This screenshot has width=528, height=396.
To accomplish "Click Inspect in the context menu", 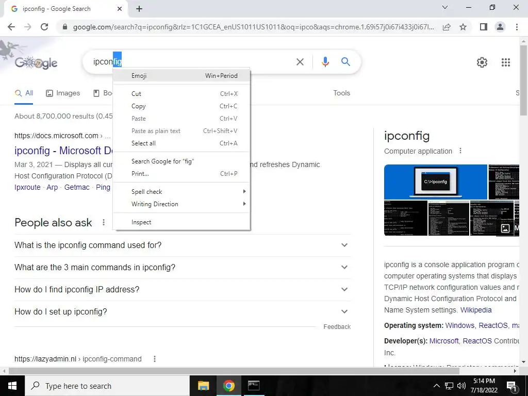I will [181, 222].
